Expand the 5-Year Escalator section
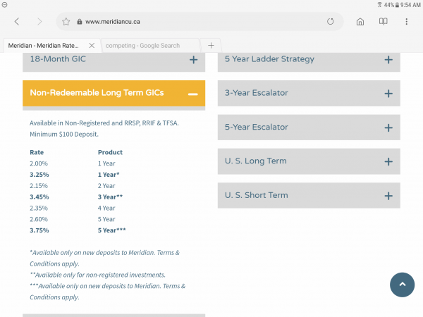The height and width of the screenshot is (317, 423). coord(388,128)
